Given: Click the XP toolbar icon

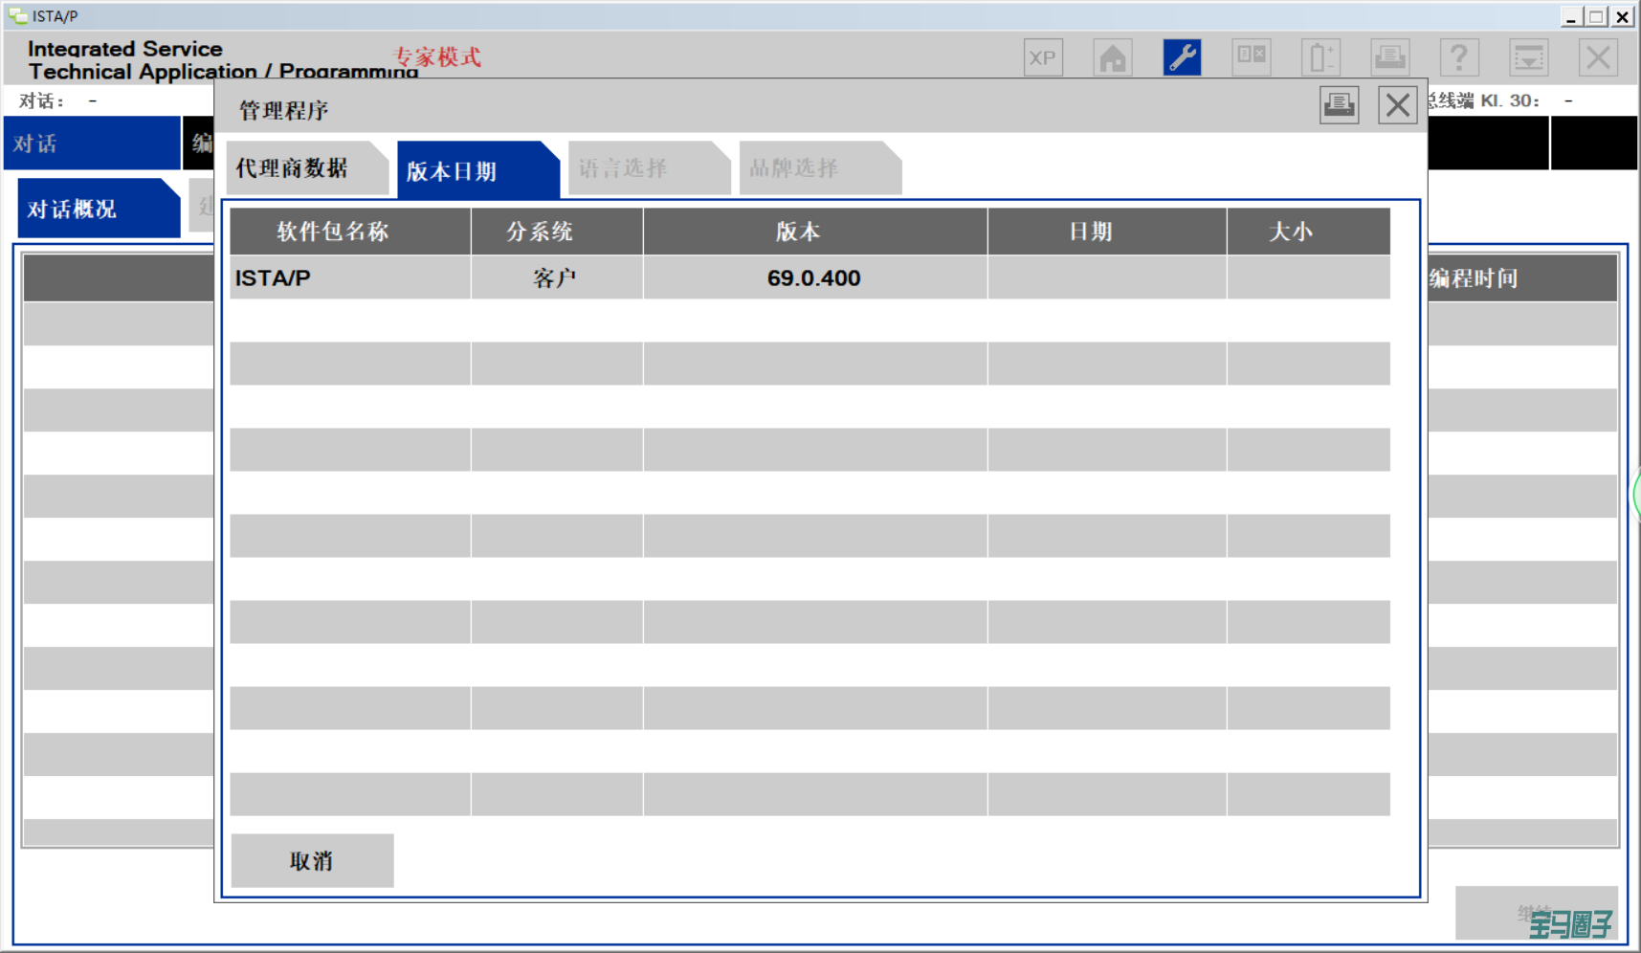Looking at the screenshot, I should click(x=1042, y=58).
